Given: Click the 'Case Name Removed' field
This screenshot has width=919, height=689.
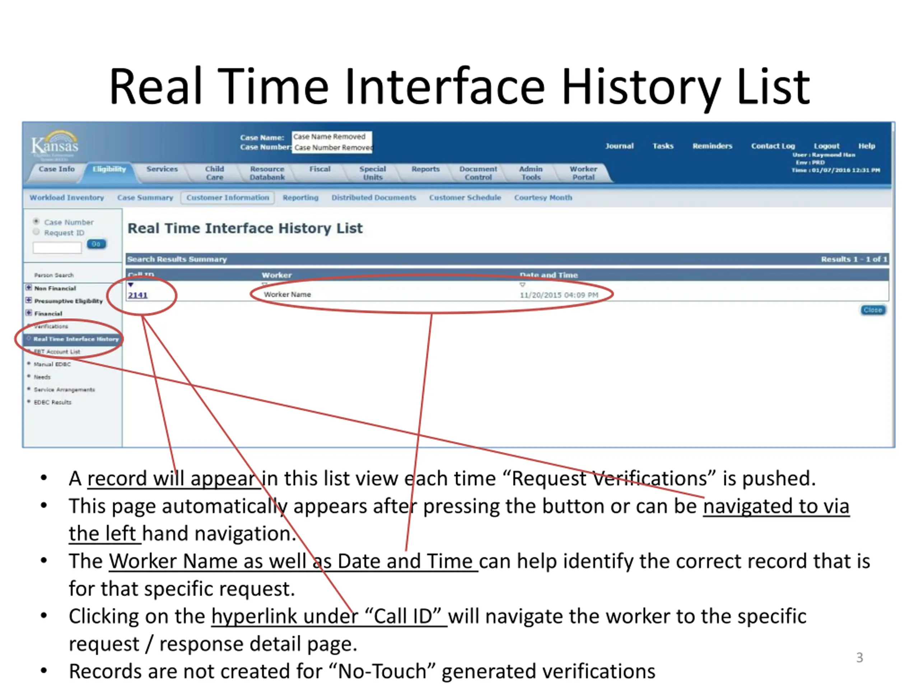Looking at the screenshot, I should (330, 137).
